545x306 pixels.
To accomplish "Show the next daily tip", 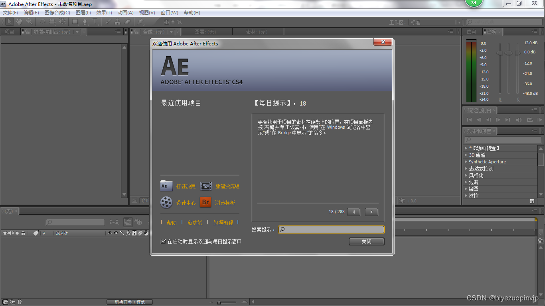I will (371, 212).
